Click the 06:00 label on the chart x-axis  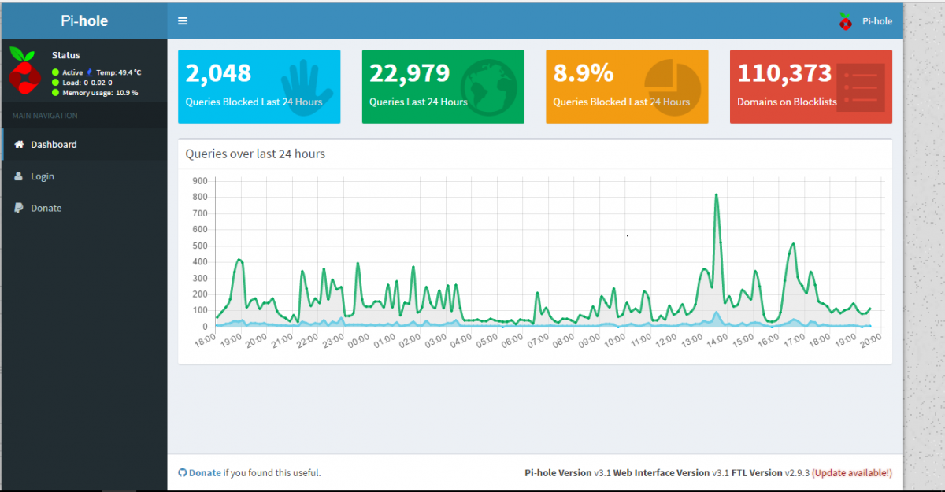pyautogui.click(x=512, y=341)
